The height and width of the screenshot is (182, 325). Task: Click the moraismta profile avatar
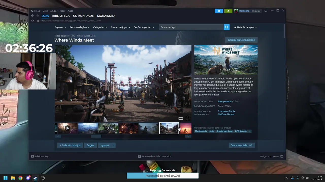[236, 11]
